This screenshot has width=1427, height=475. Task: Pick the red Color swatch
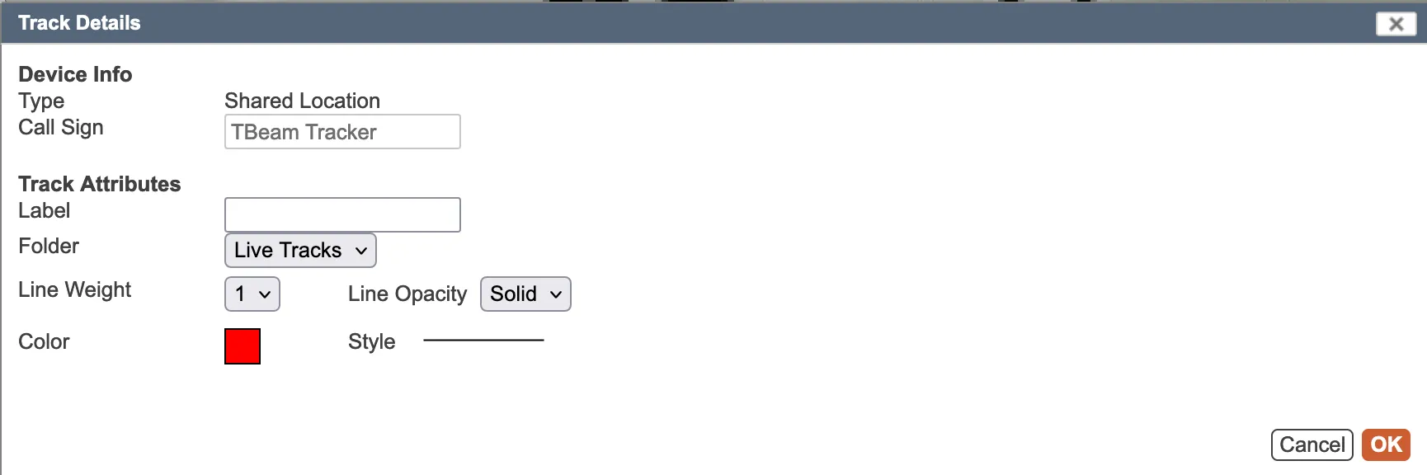pos(243,346)
